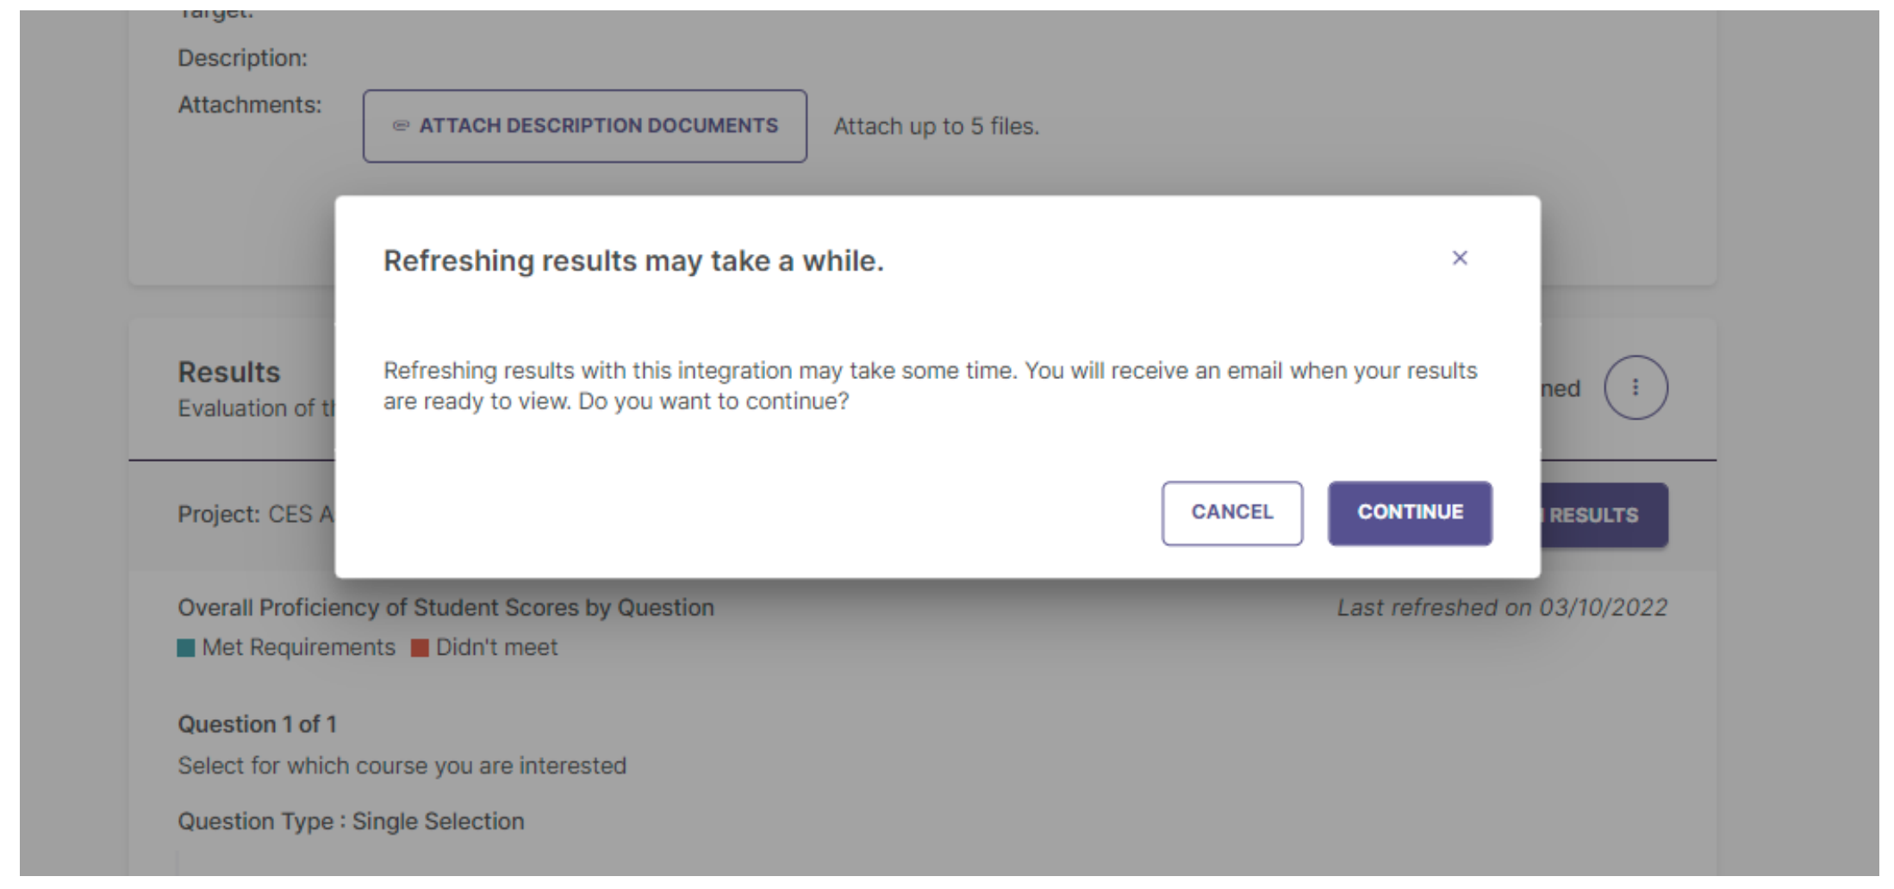
Task: Click the red Didn't meet legend swatch
Action: tap(420, 648)
